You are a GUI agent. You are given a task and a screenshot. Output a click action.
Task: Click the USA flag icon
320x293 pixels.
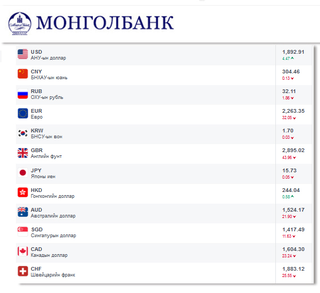coord(22,54)
